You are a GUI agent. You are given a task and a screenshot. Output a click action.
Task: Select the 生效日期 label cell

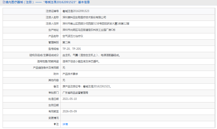32,105
